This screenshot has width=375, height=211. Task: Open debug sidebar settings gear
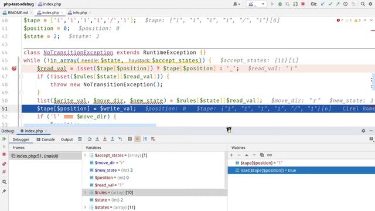tap(4, 182)
